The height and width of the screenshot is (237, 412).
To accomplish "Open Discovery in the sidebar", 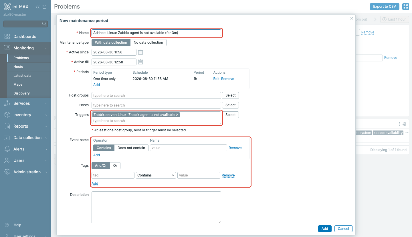I will tap(29, 93).
